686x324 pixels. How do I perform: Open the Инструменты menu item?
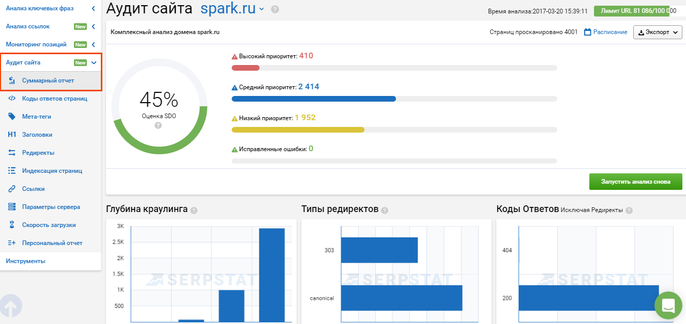pyautogui.click(x=26, y=261)
